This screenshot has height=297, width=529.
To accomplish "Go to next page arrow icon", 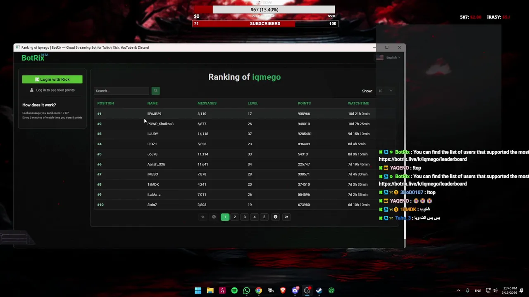I will (275, 217).
